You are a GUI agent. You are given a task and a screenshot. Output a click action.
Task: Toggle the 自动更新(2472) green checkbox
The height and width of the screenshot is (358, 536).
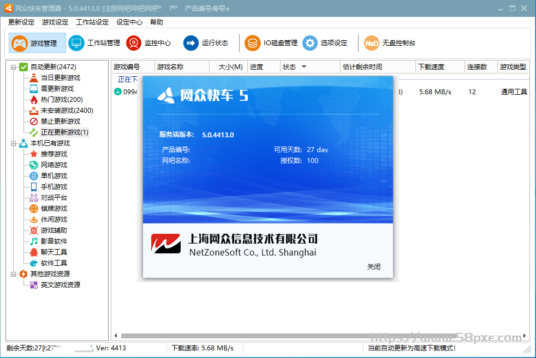[x=23, y=67]
